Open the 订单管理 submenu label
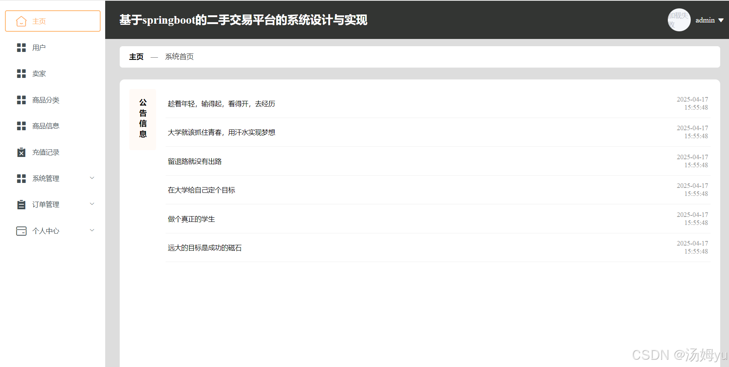This screenshot has height=367, width=729. pyautogui.click(x=46, y=205)
